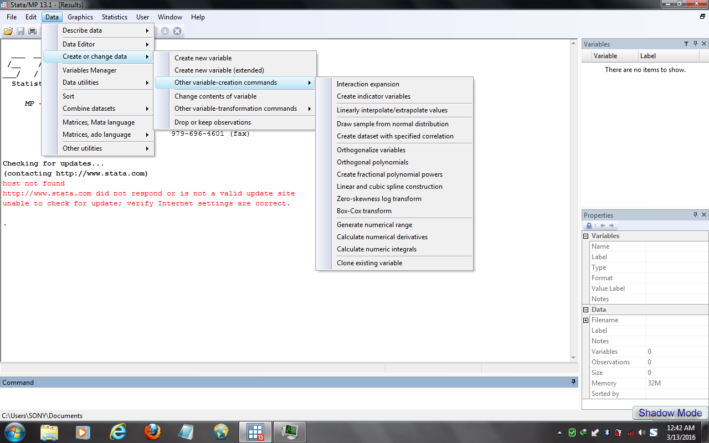Expand the Describe data submenu
This screenshot has height=443, width=709.
(97, 30)
